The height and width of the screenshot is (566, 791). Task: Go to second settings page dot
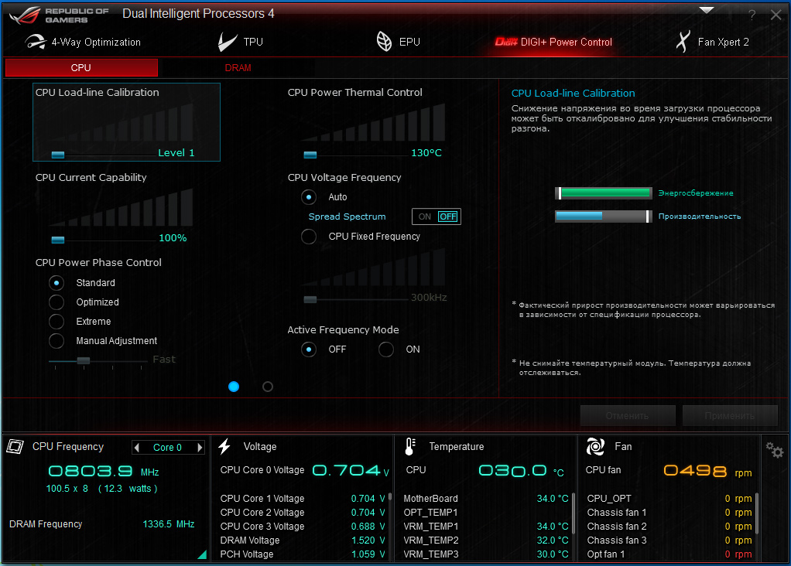pos(268,387)
